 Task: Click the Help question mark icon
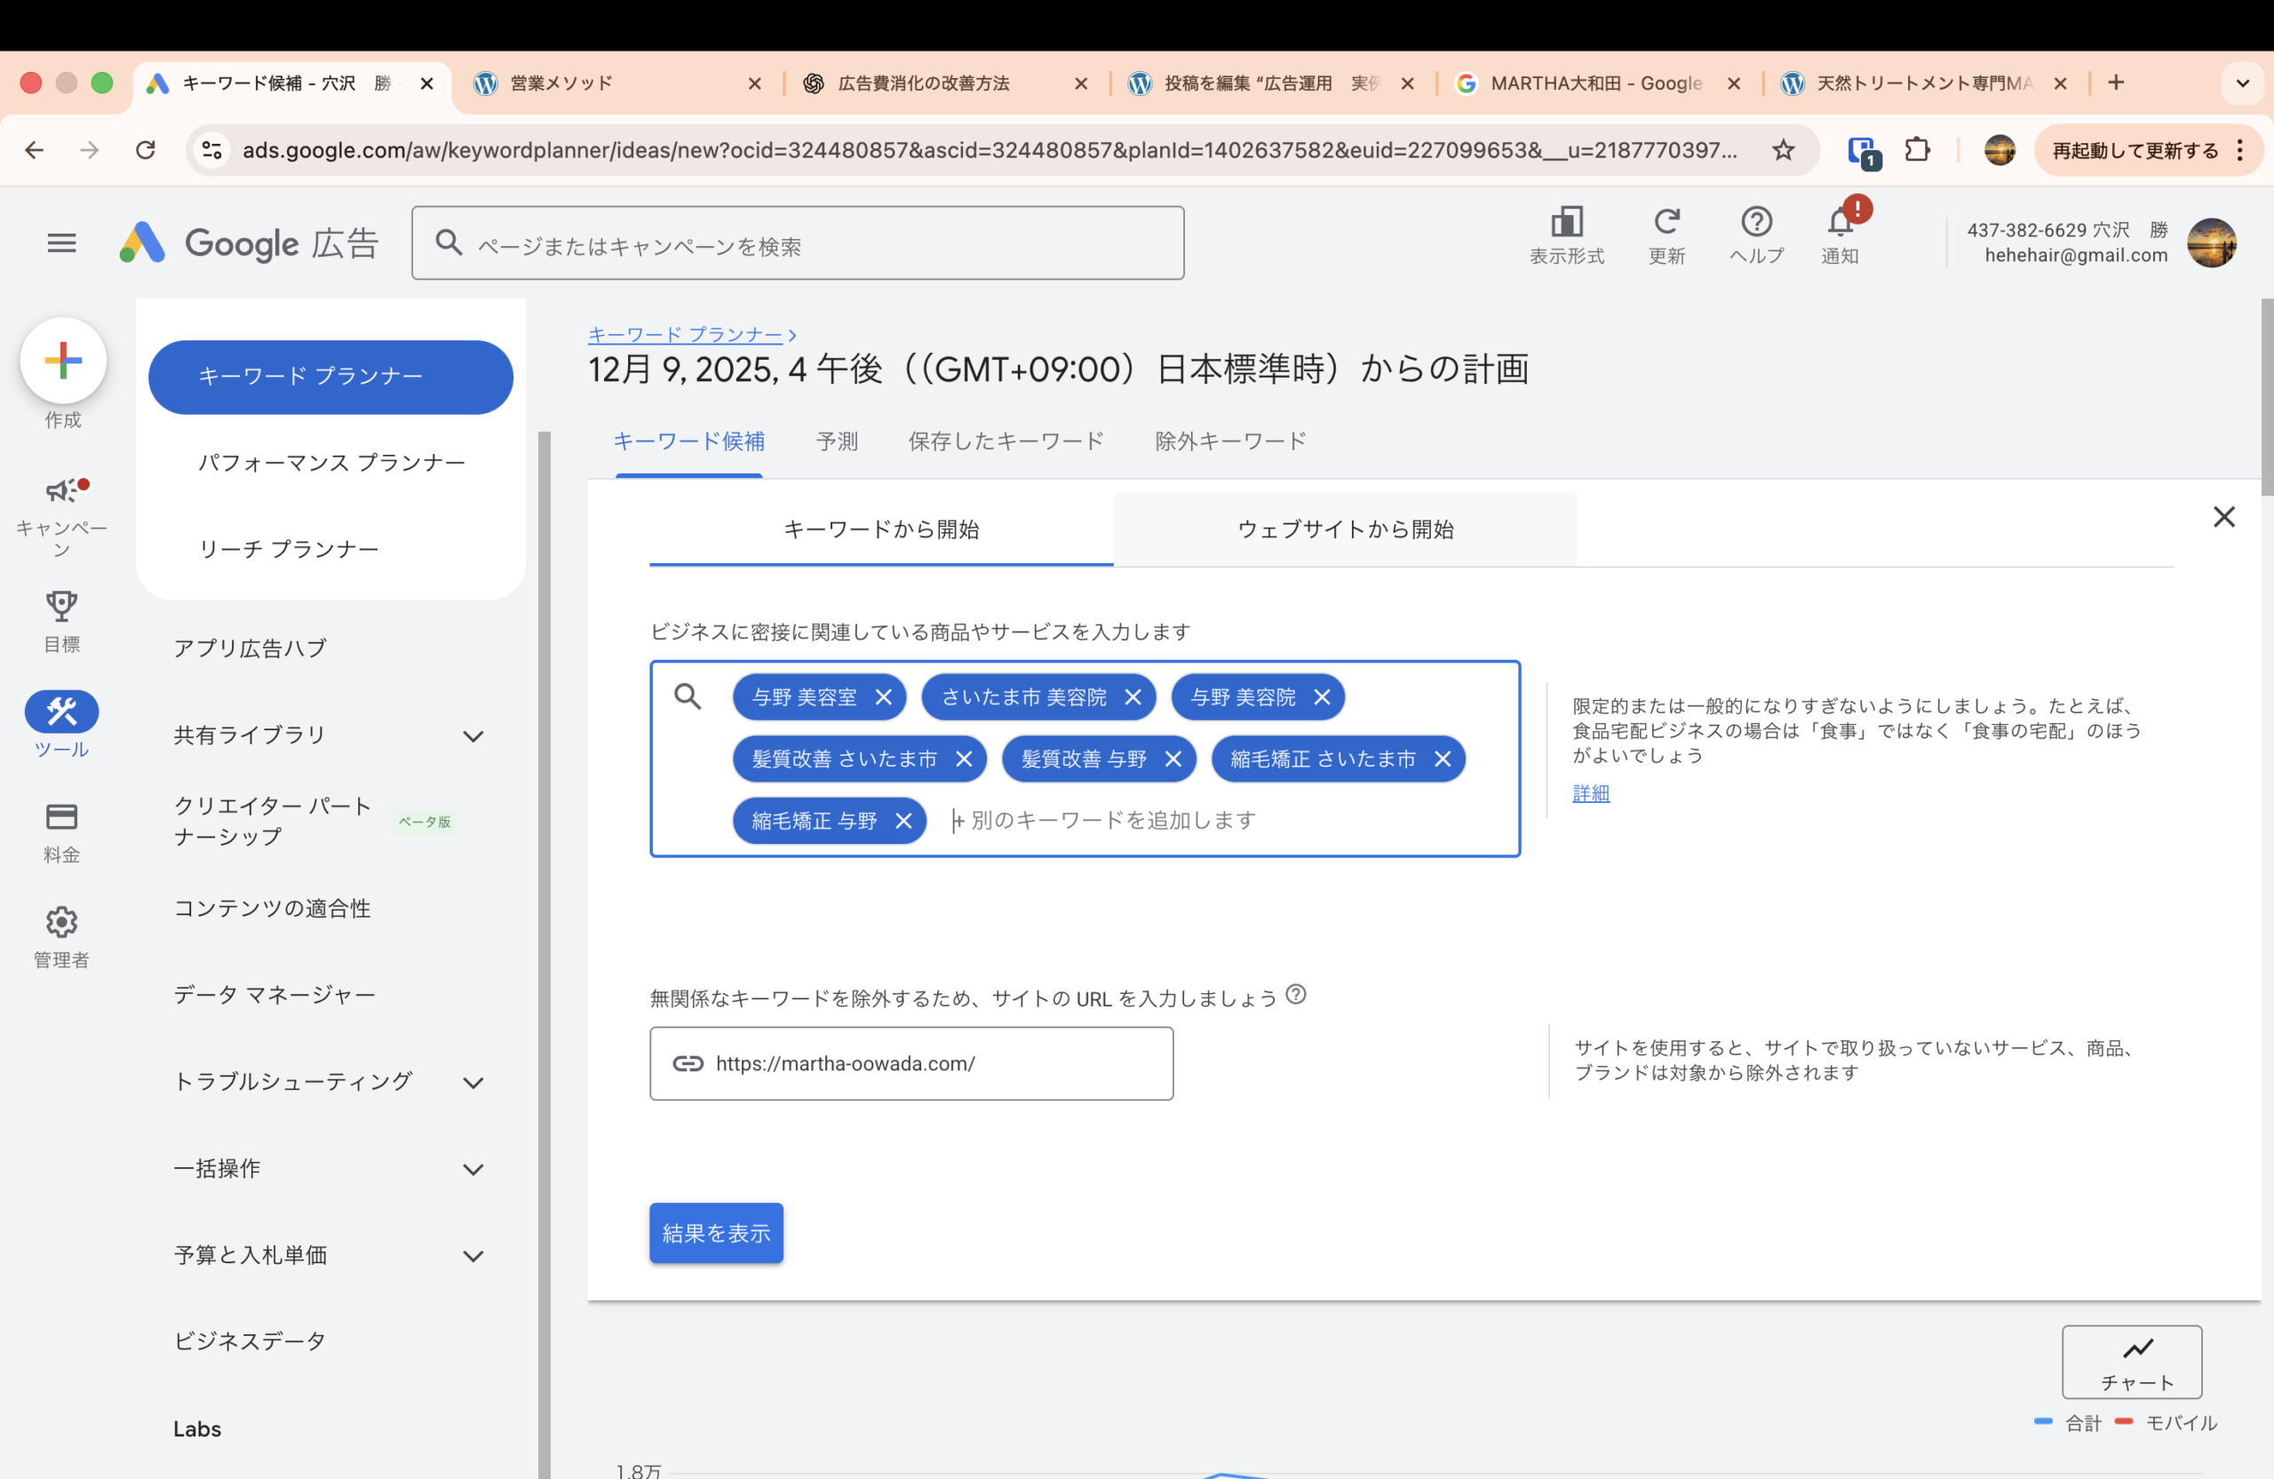point(1756,223)
